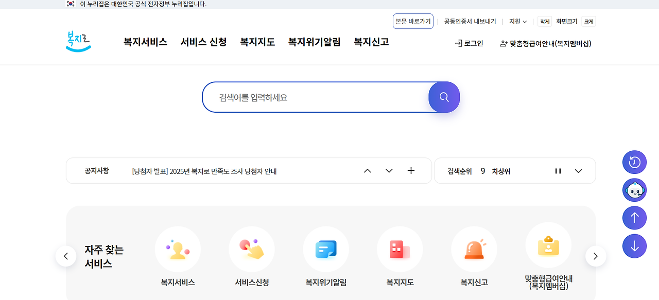The image size is (659, 300).
Task: Open the 지원 dropdown
Action: click(x=518, y=22)
